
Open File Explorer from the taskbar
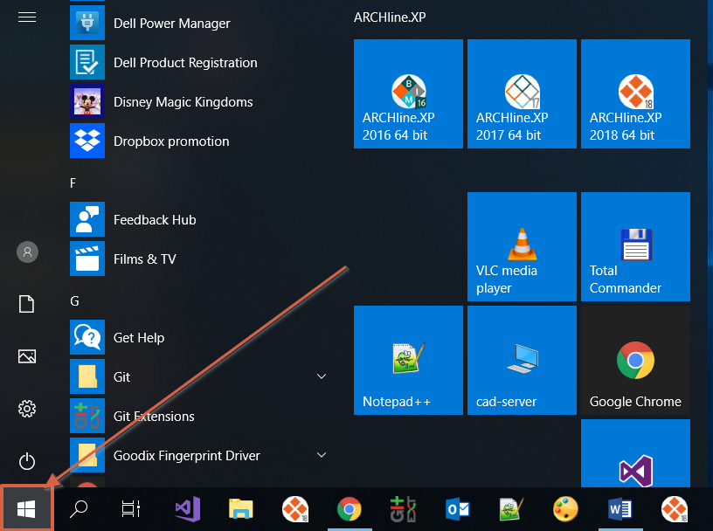click(x=241, y=508)
